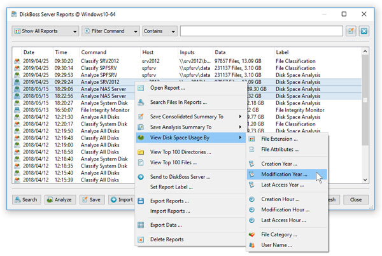Click the Send to DiskBoss Server arrow icon
Viewport: 382px width, 256px height.
click(141, 177)
